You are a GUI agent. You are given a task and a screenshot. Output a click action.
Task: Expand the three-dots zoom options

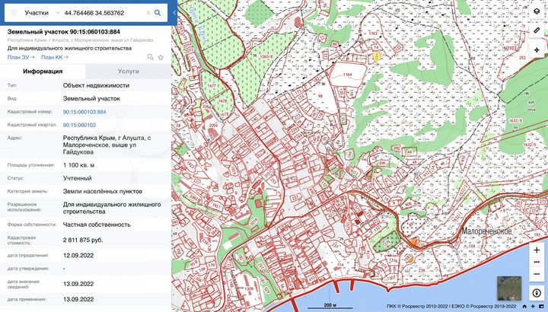[x=537, y=261]
